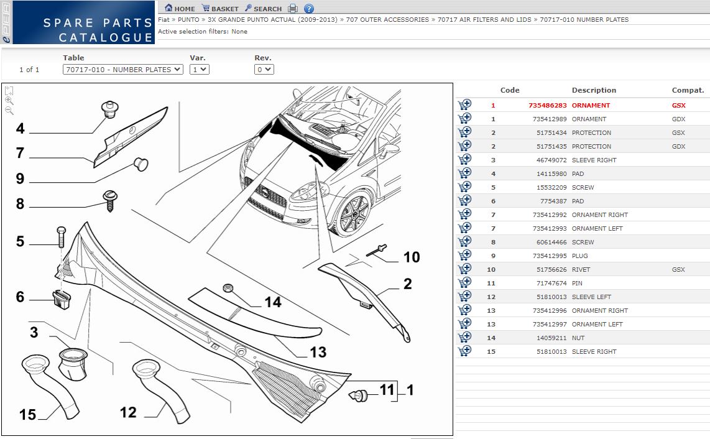Click the PLUG description text
The width and height of the screenshot is (710, 439).
click(x=579, y=256)
